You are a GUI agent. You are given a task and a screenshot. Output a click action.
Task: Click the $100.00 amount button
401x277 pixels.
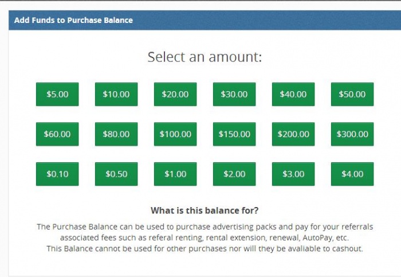(175, 134)
